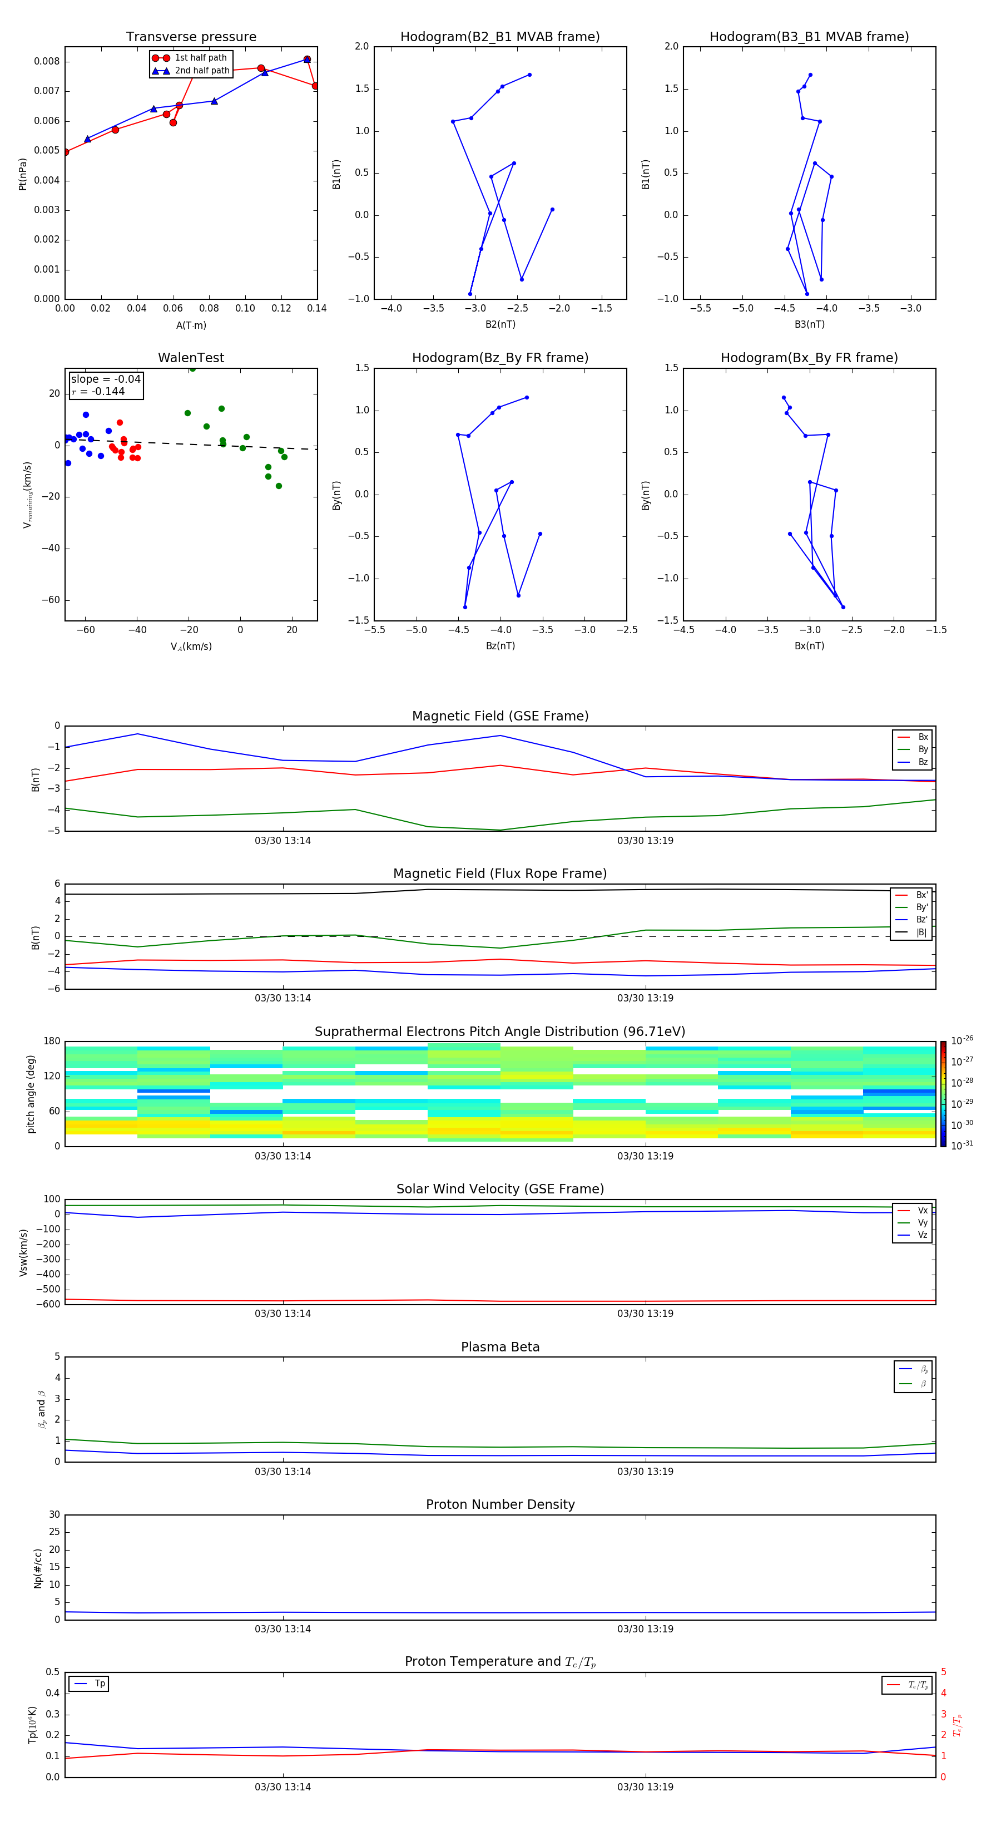The width and height of the screenshot is (1001, 1836).
Task: Click the 10^-31 colorbar tick label
Action: tap(962, 1146)
